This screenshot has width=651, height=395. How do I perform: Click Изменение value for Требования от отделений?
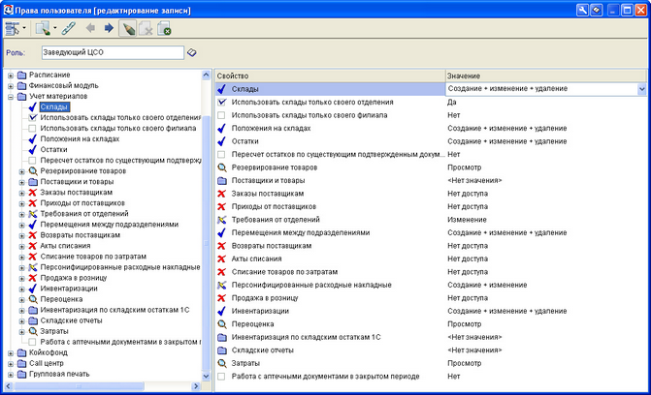click(x=467, y=220)
